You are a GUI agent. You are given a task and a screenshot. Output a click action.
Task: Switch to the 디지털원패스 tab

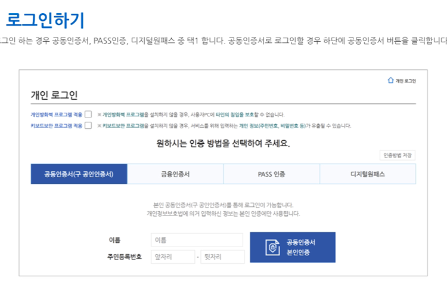(x=368, y=174)
